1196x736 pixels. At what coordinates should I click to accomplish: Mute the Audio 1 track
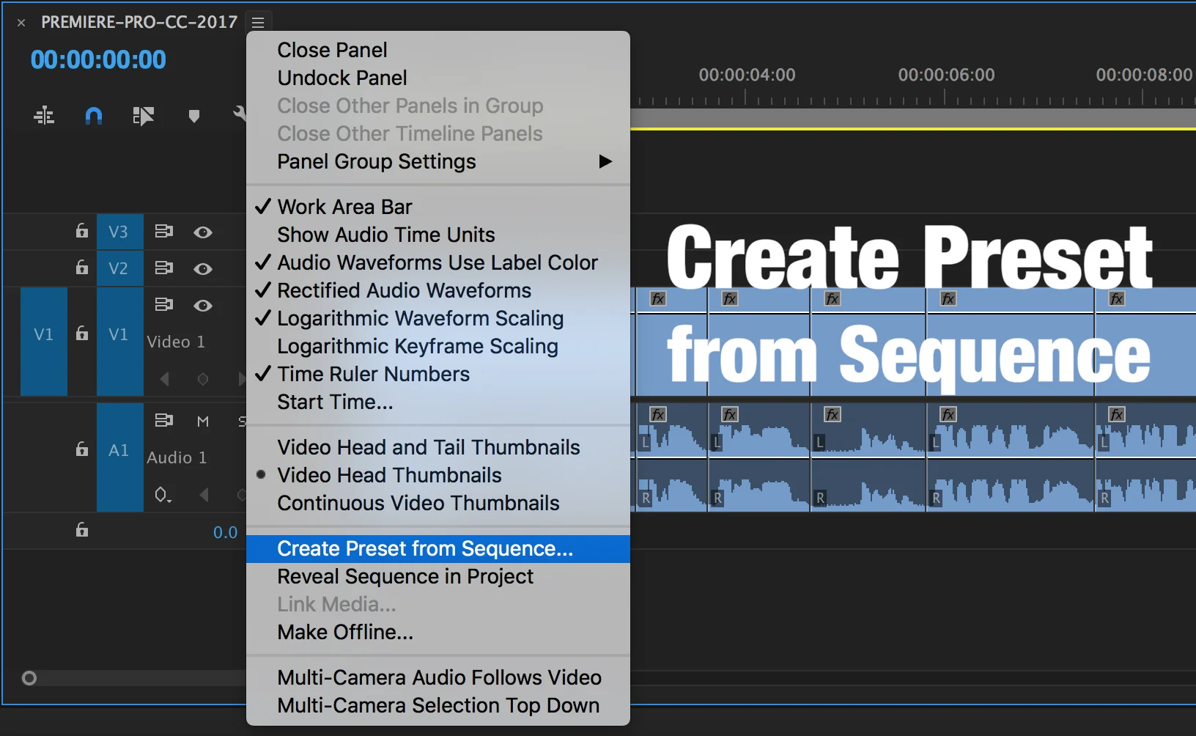(x=203, y=421)
